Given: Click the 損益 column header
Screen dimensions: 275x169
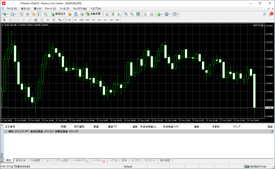Looking at the screenshot, I should (270, 127).
